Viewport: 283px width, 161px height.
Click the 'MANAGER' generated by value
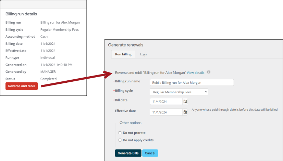pos(48,72)
